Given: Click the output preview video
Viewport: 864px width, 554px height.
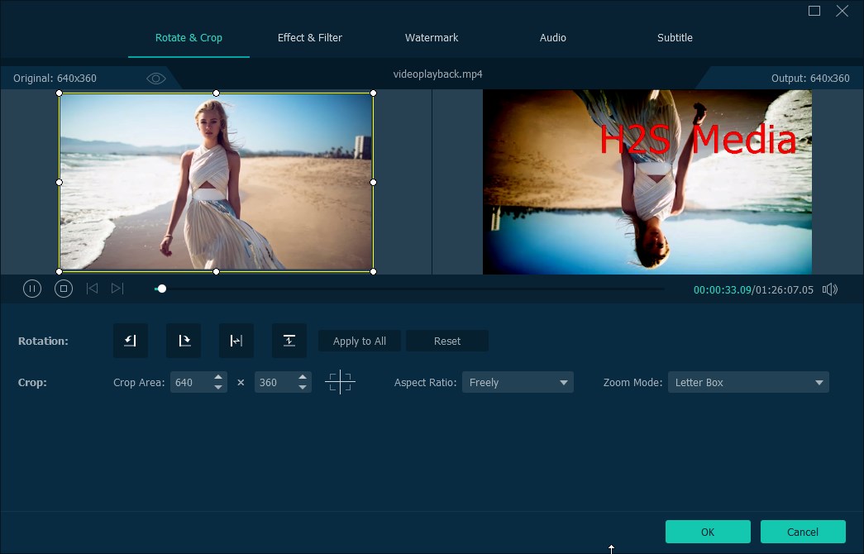Looking at the screenshot, I should tap(647, 182).
